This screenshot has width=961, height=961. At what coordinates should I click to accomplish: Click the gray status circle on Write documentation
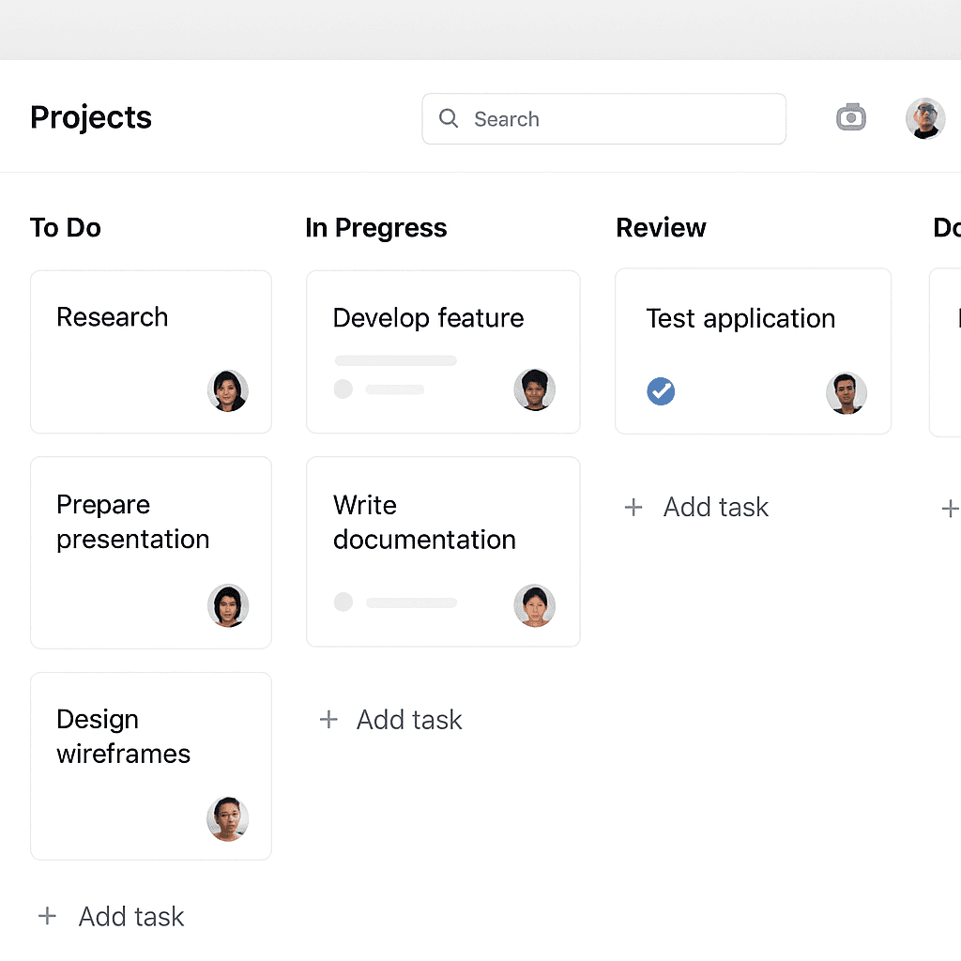[x=343, y=602]
